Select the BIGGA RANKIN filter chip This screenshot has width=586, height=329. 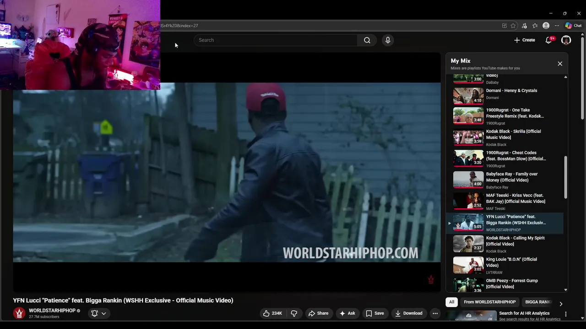pyautogui.click(x=538, y=302)
